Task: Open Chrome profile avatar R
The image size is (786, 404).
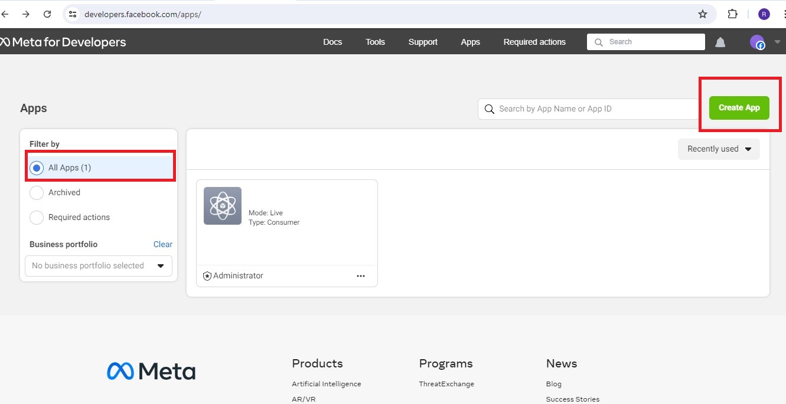Action: tap(764, 14)
